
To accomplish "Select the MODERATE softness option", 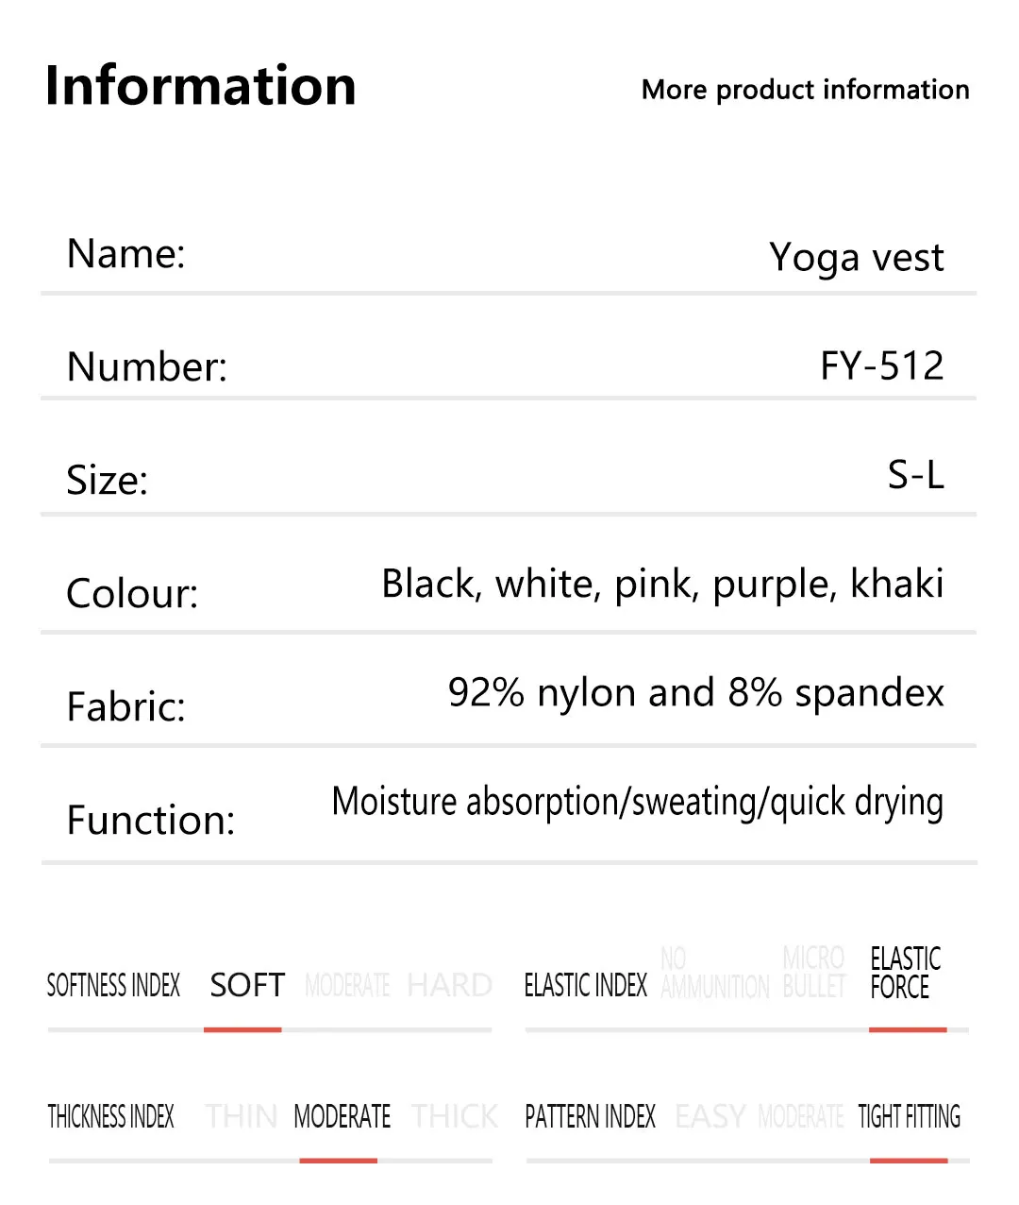I will [347, 986].
